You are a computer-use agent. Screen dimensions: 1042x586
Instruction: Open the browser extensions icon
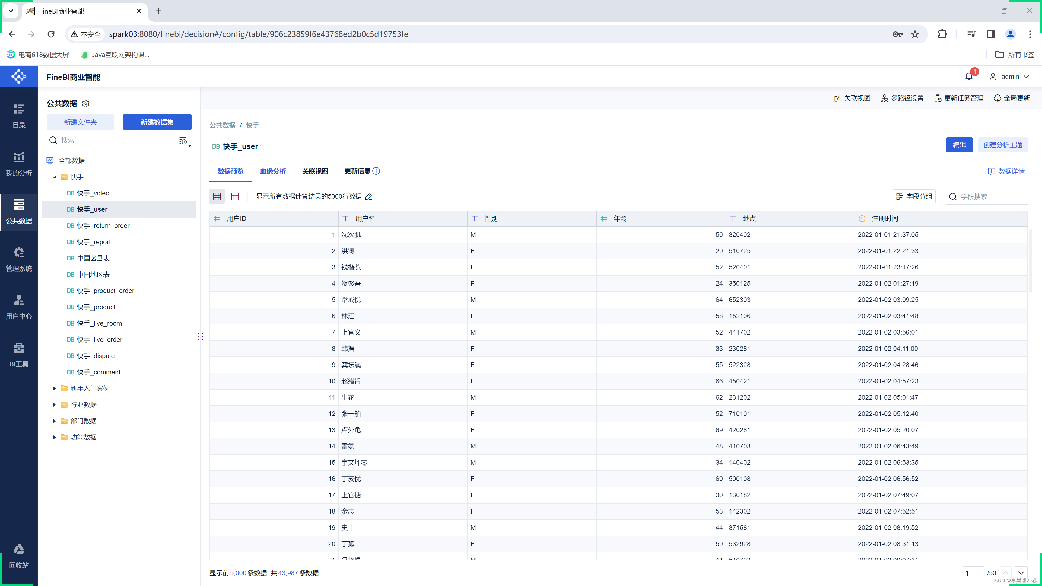[942, 34]
